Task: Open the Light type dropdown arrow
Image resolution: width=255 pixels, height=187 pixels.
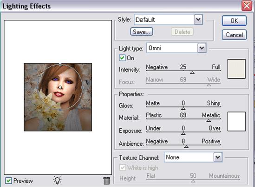Action: click(202, 48)
